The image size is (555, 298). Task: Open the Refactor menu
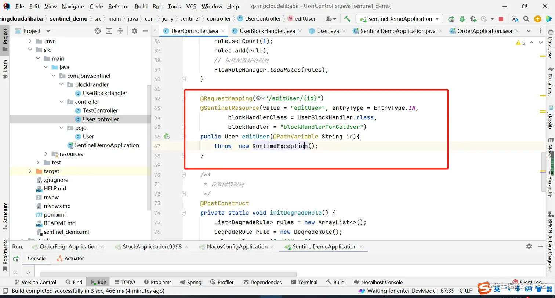point(119,6)
